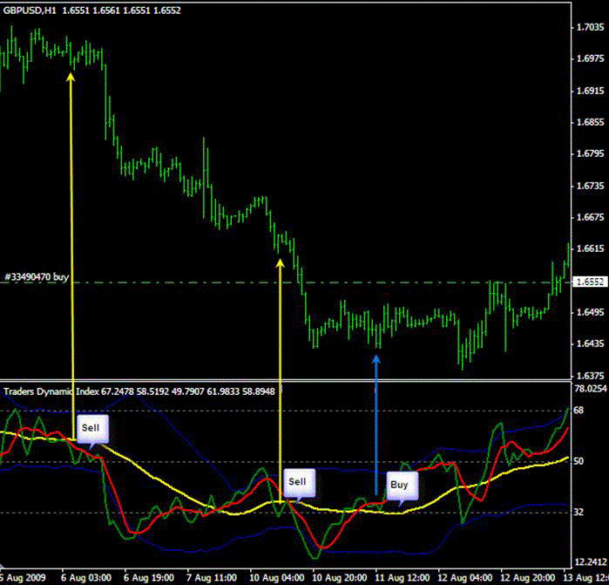Click the current price tag 1.6552
Screen dimensions: 609x585
tap(590, 282)
